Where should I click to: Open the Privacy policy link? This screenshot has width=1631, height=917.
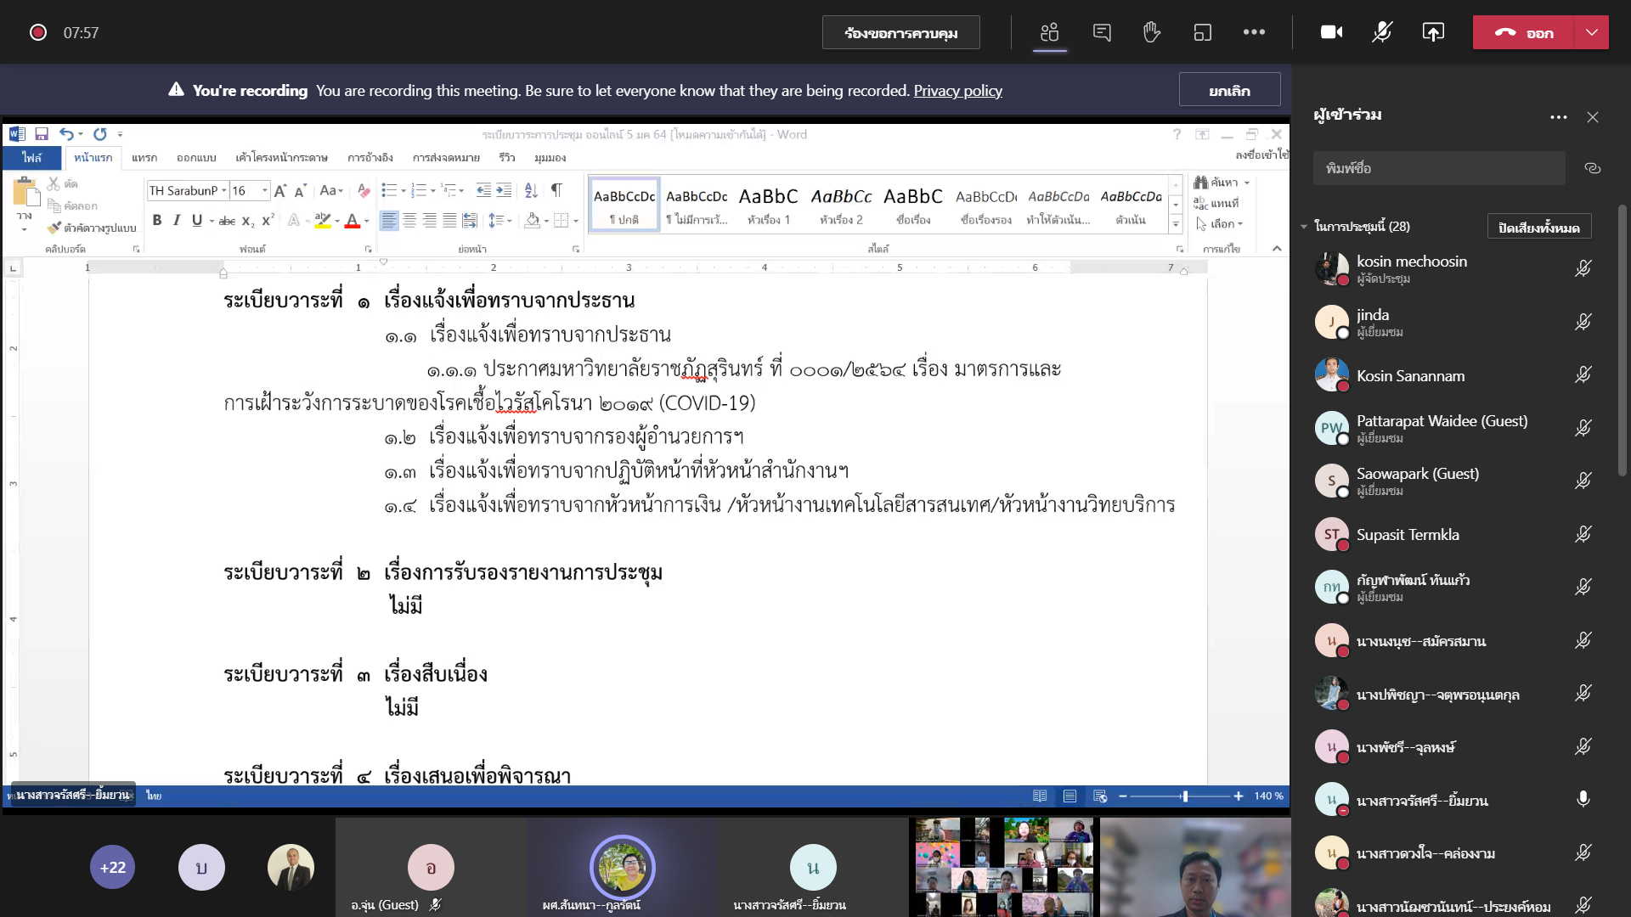point(957,90)
